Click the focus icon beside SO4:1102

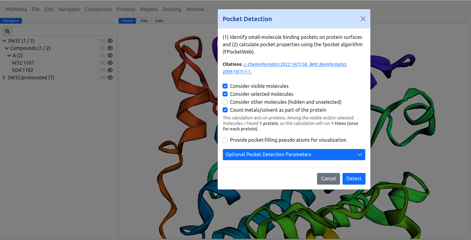[102, 70]
